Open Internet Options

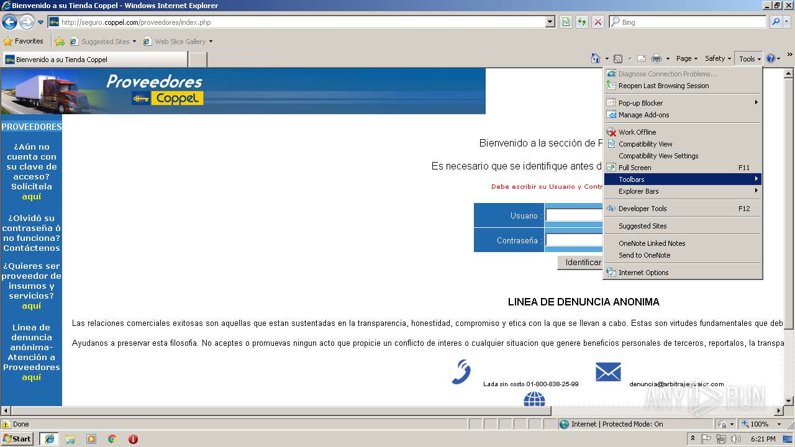(683, 273)
